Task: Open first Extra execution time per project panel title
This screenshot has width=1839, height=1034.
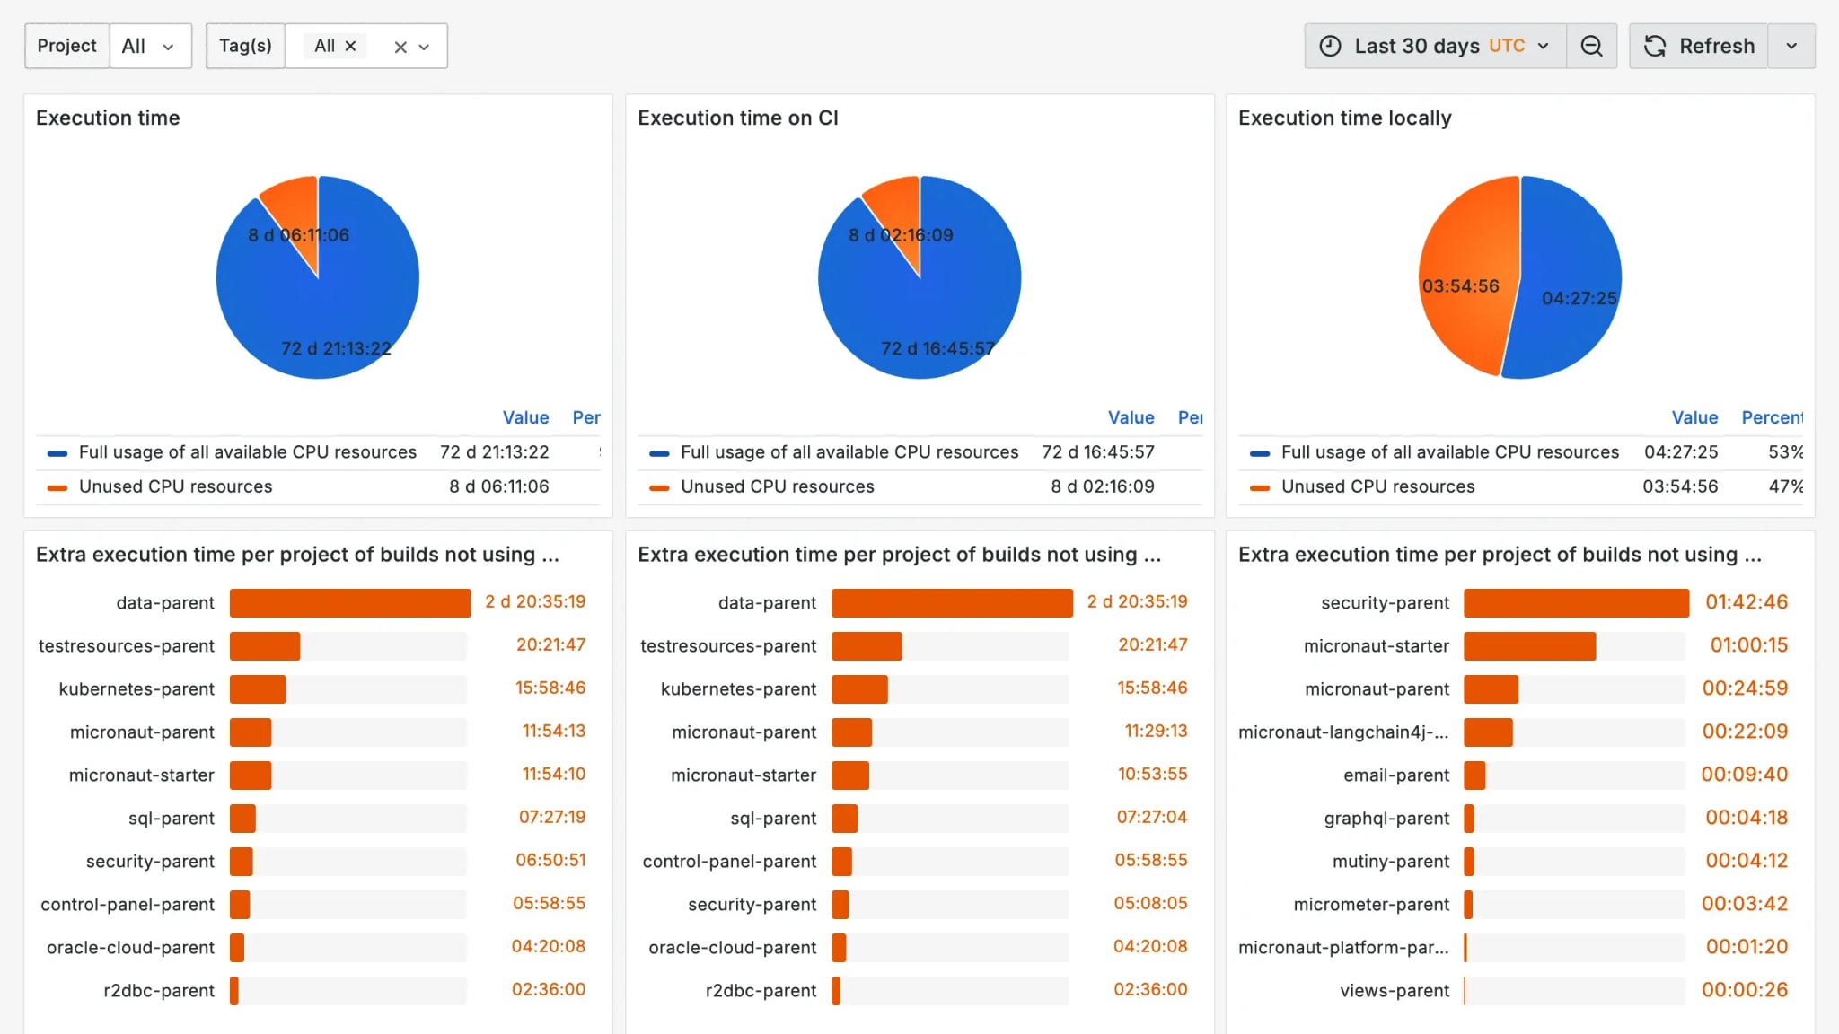Action: (297, 555)
